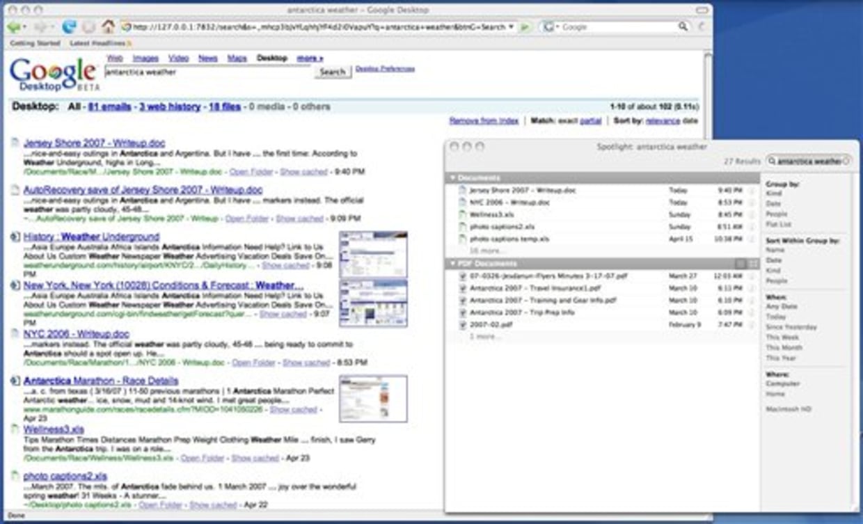This screenshot has width=863, height=524.
Task: Click the icon beside AutoRecovery save result
Action: point(15,189)
